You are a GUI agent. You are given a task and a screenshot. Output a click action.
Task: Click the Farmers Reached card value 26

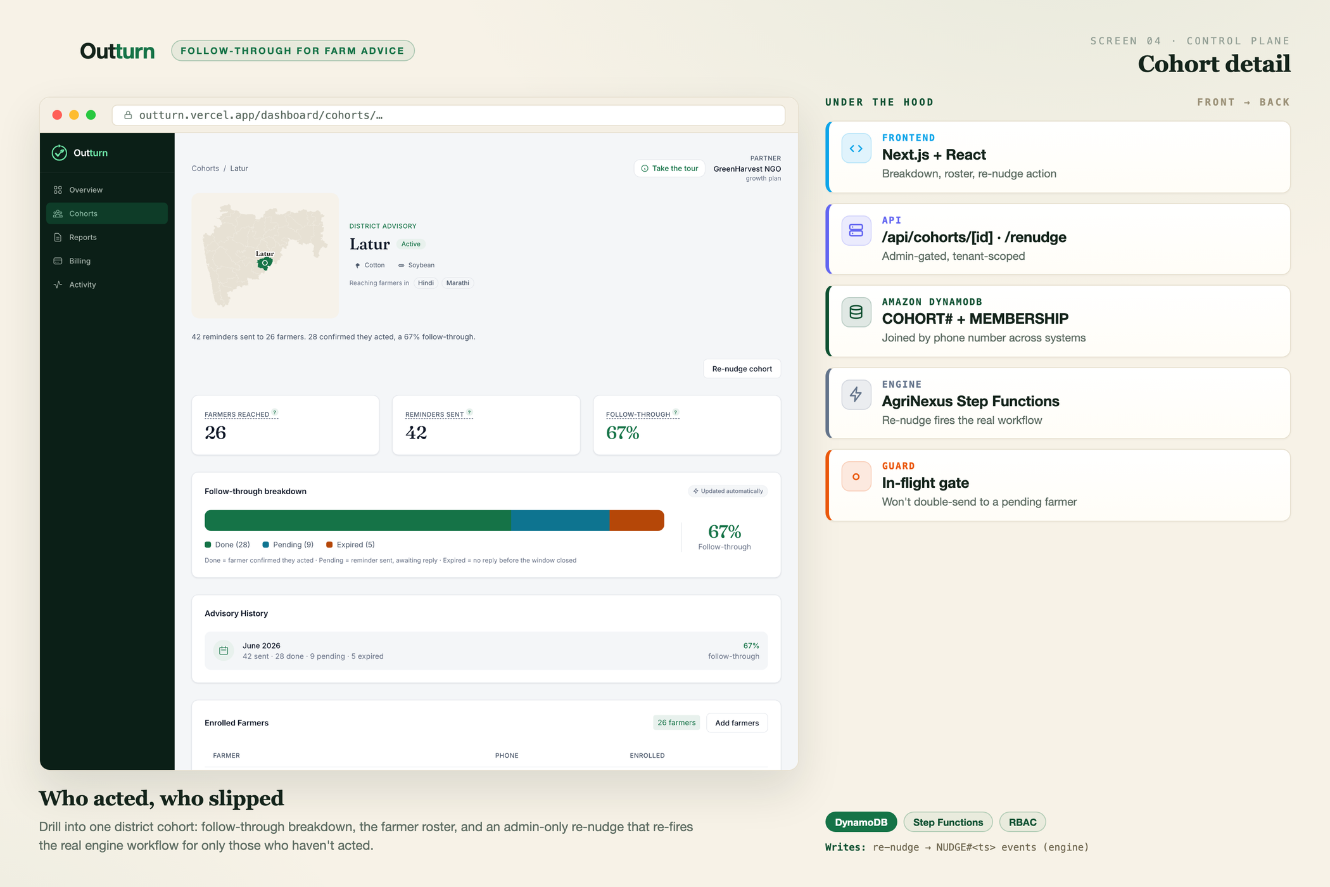[215, 433]
